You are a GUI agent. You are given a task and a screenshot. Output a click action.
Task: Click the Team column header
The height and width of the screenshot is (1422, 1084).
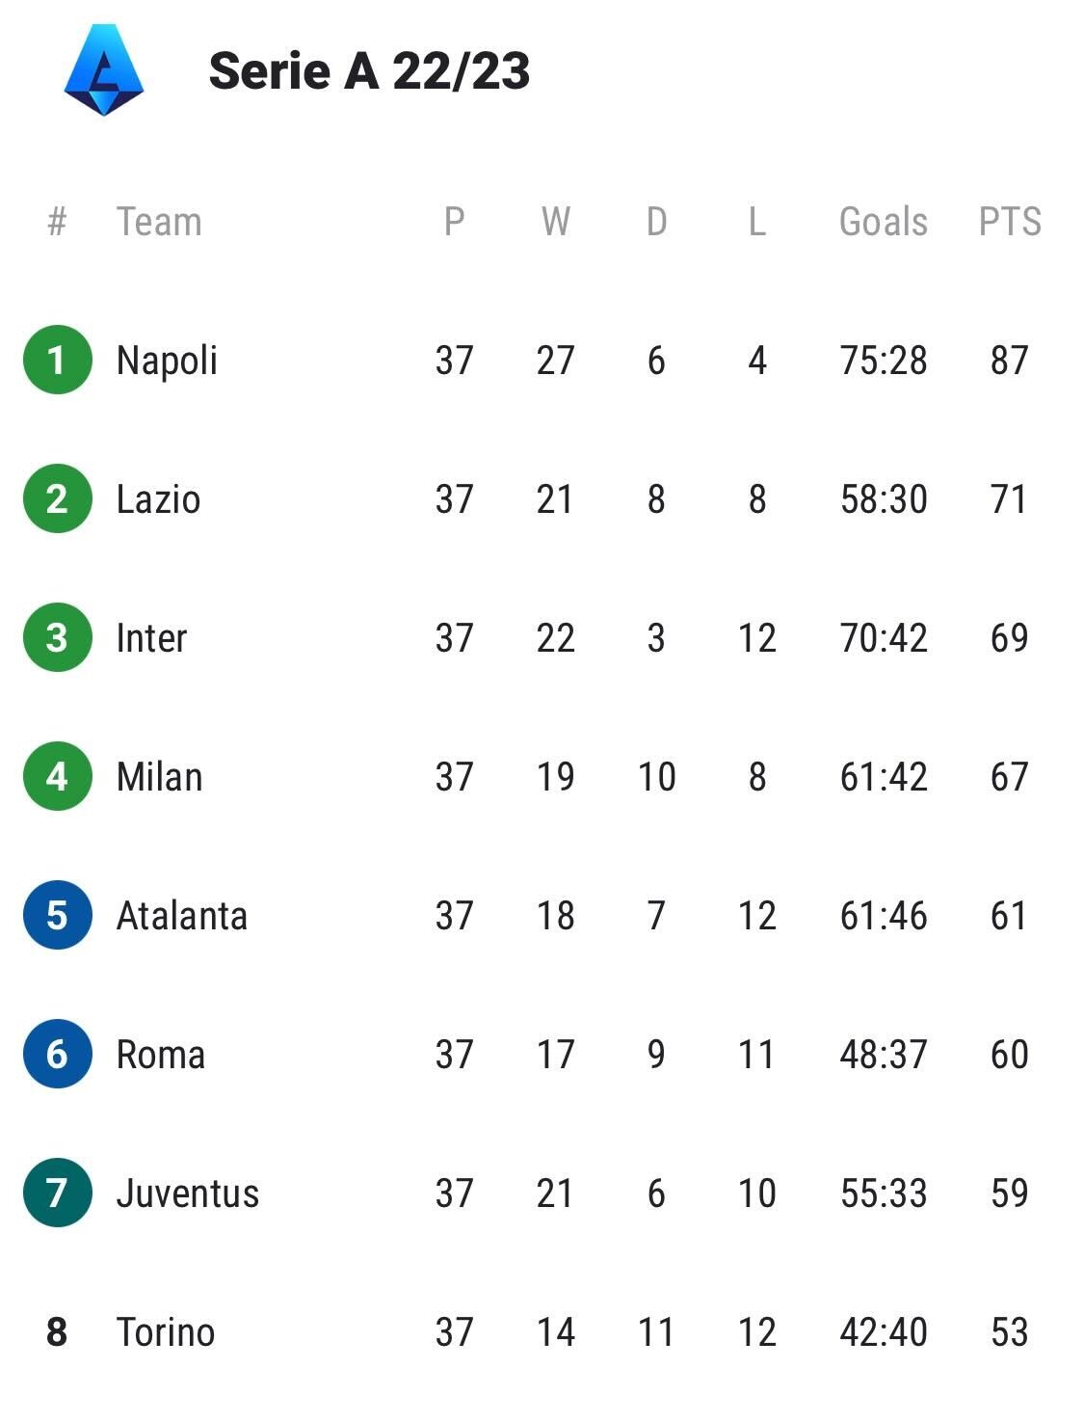pos(159,222)
